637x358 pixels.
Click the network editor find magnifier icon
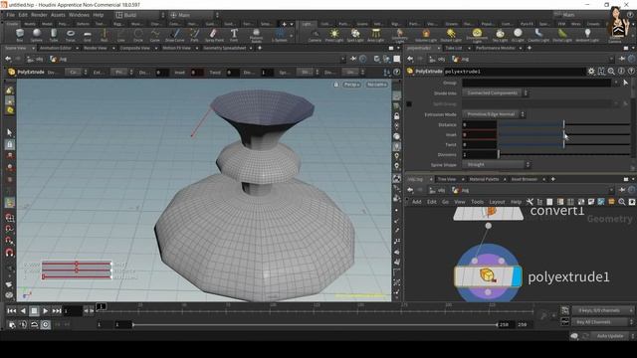[x=621, y=202]
